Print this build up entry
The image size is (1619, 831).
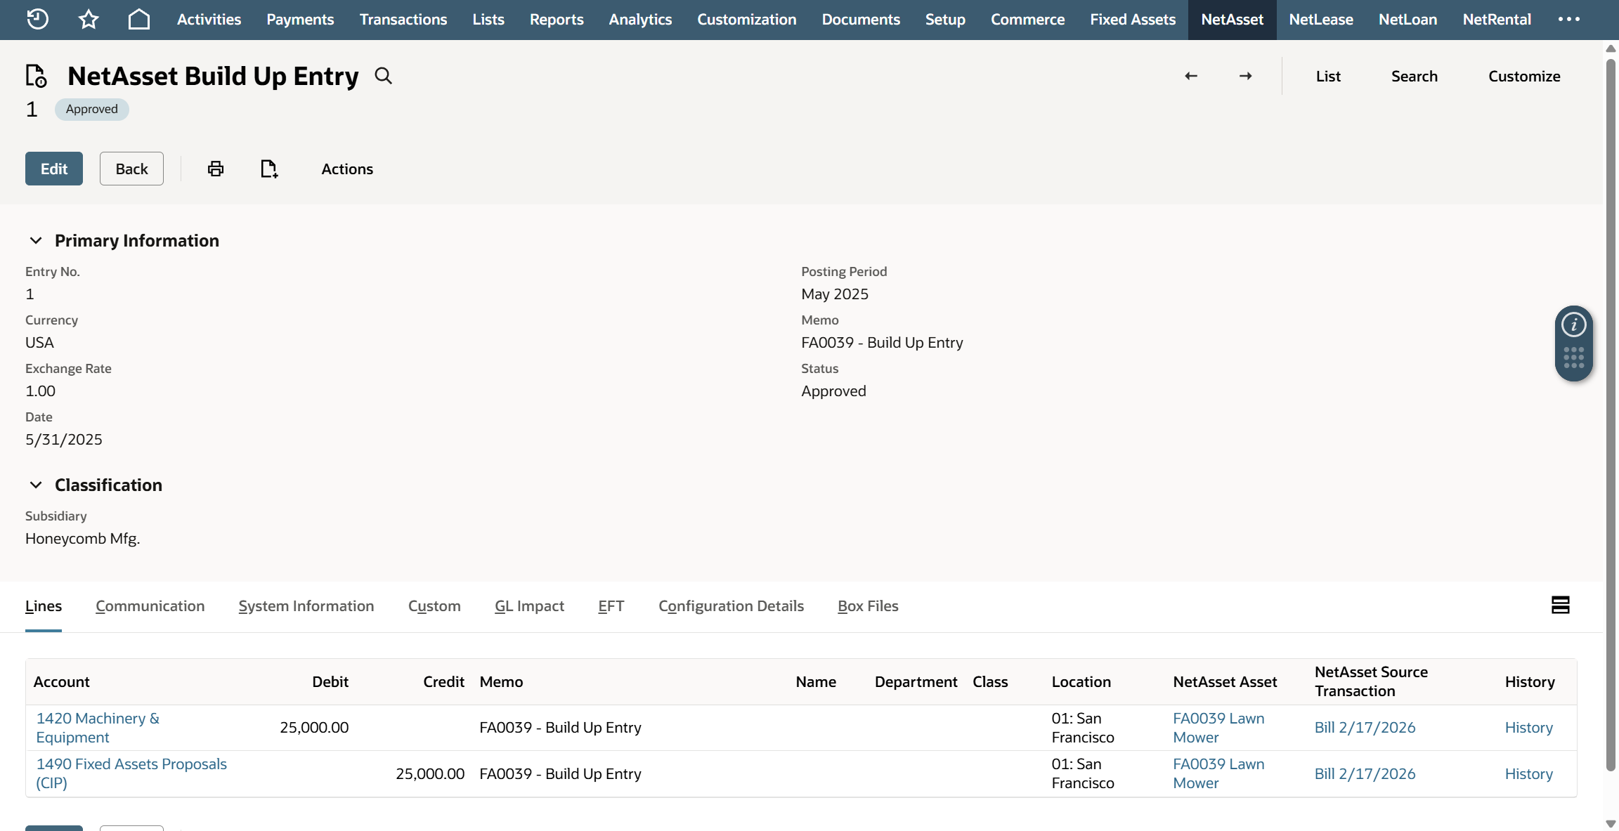click(216, 169)
